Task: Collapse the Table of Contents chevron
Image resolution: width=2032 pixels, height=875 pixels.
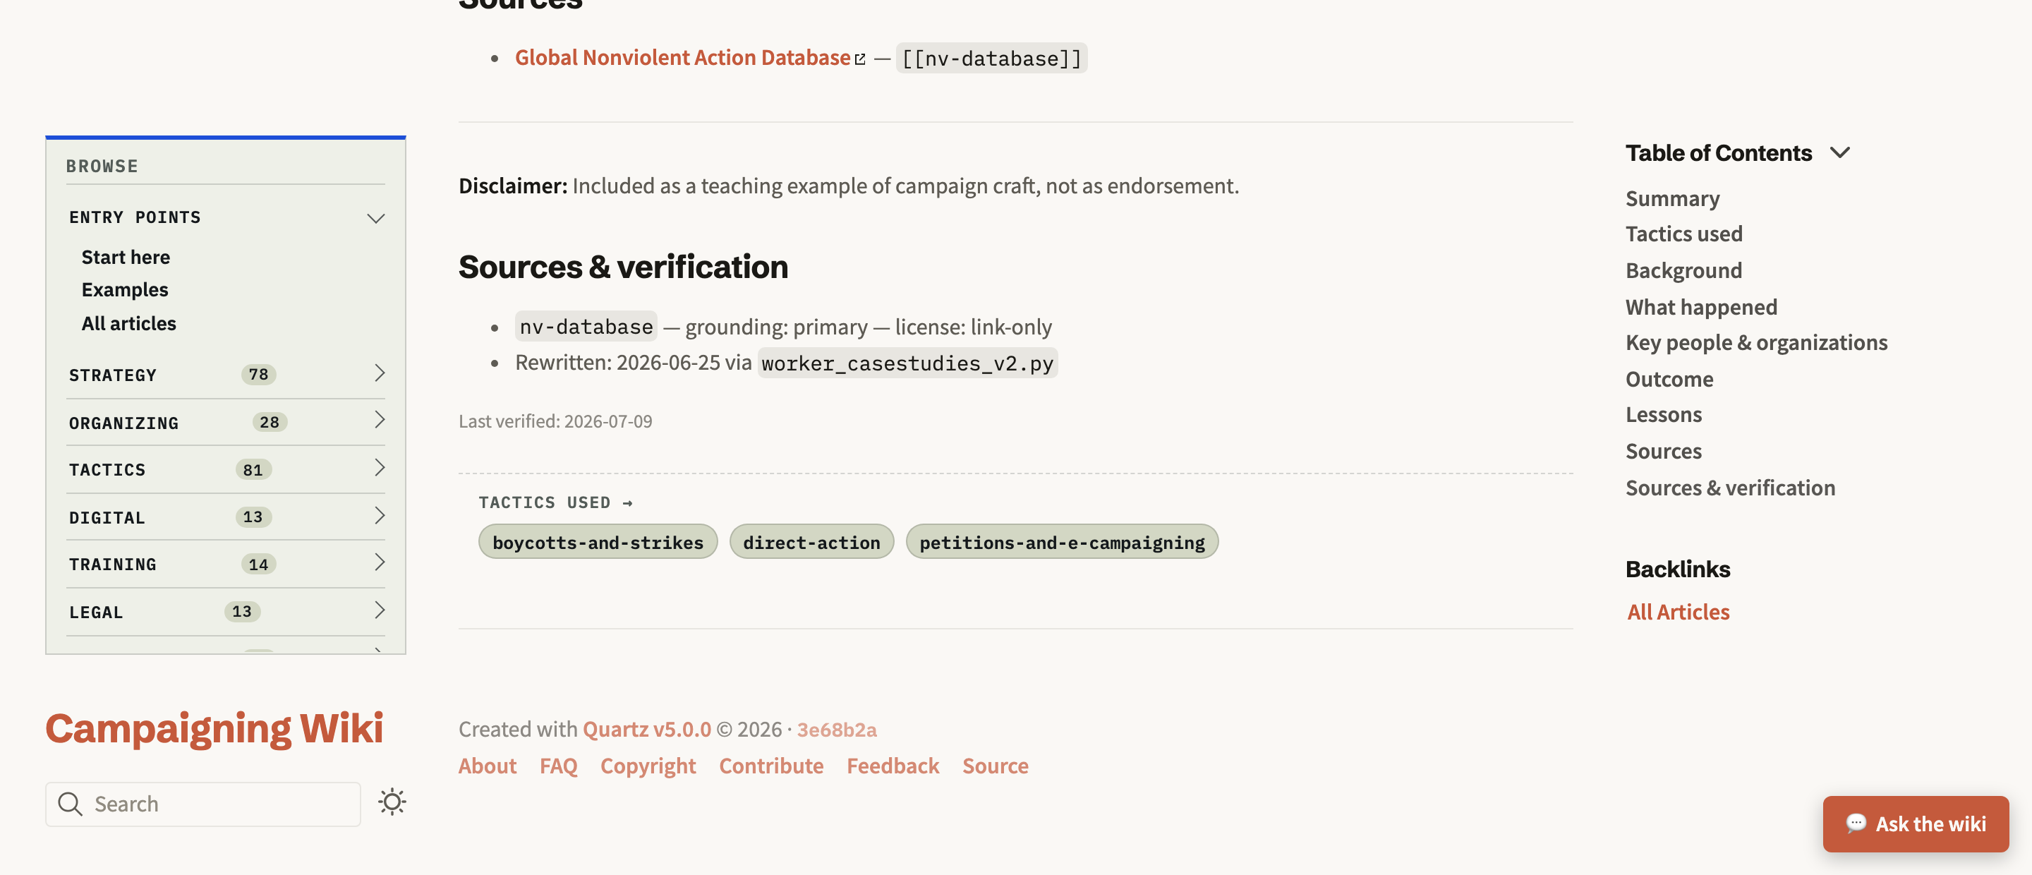Action: point(1839,153)
